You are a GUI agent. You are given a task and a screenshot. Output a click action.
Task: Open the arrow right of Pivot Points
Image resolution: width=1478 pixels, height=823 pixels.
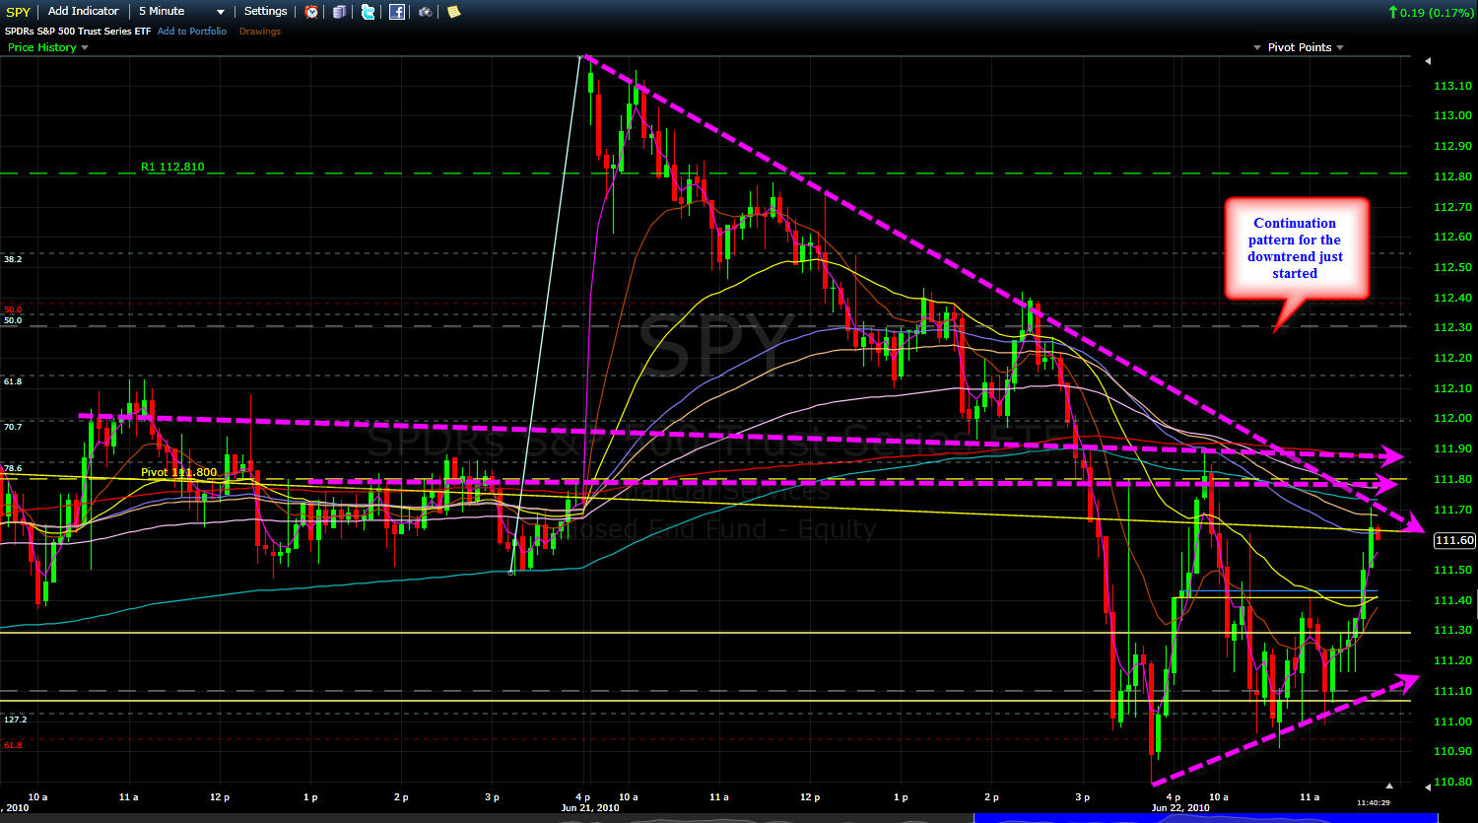(x=1340, y=48)
